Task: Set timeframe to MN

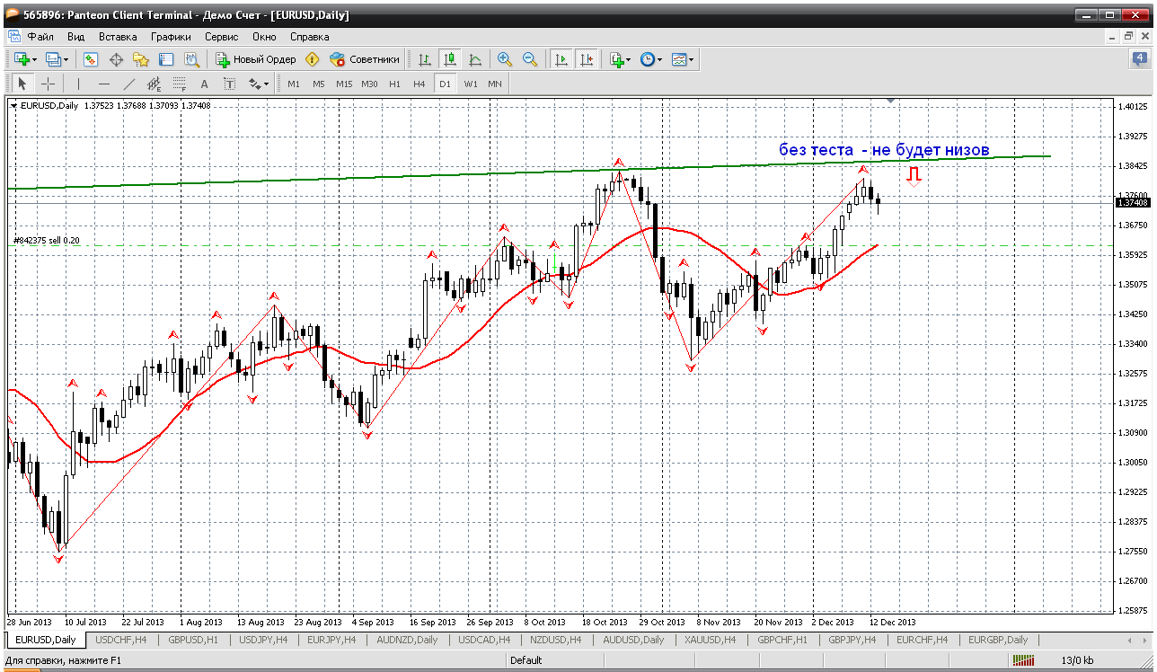Action: (495, 84)
